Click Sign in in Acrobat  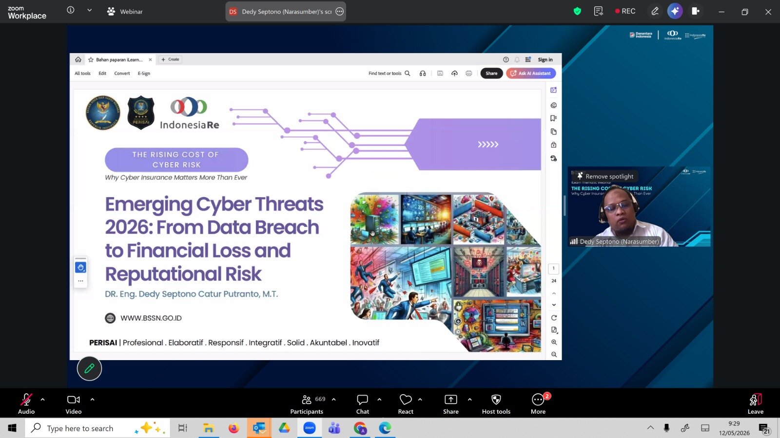545,60
